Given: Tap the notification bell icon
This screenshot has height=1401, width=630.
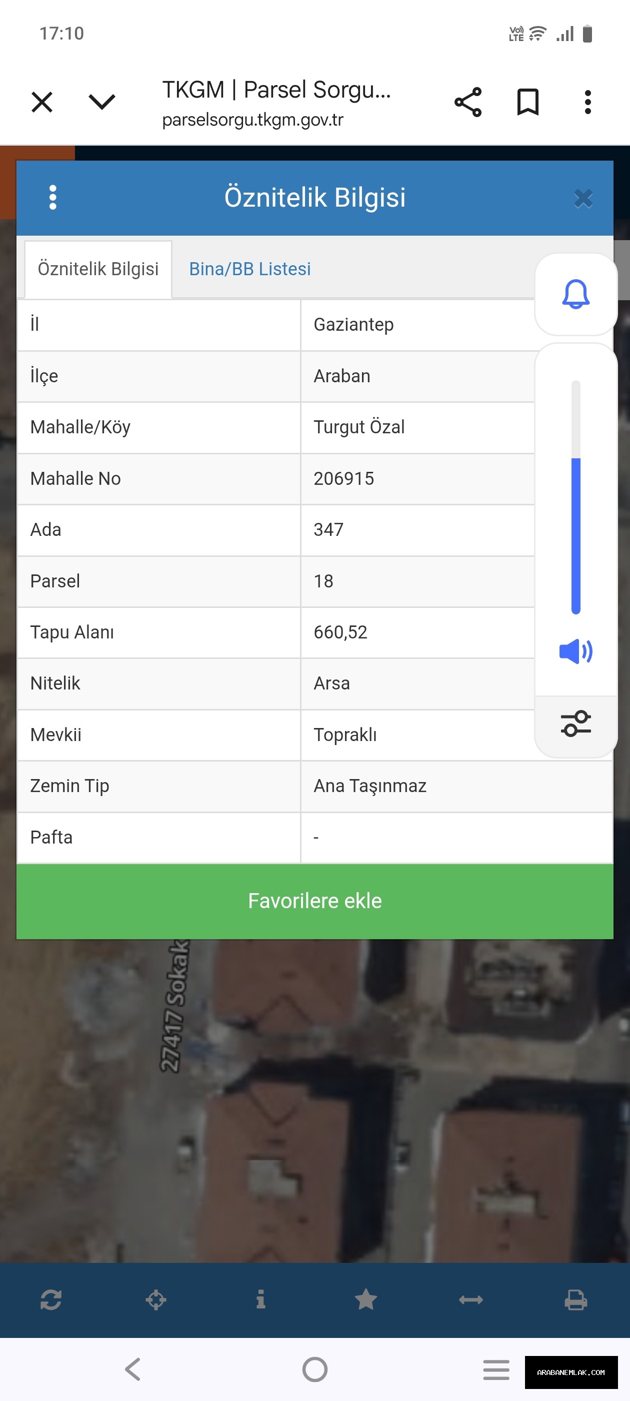Looking at the screenshot, I should pos(575,294).
